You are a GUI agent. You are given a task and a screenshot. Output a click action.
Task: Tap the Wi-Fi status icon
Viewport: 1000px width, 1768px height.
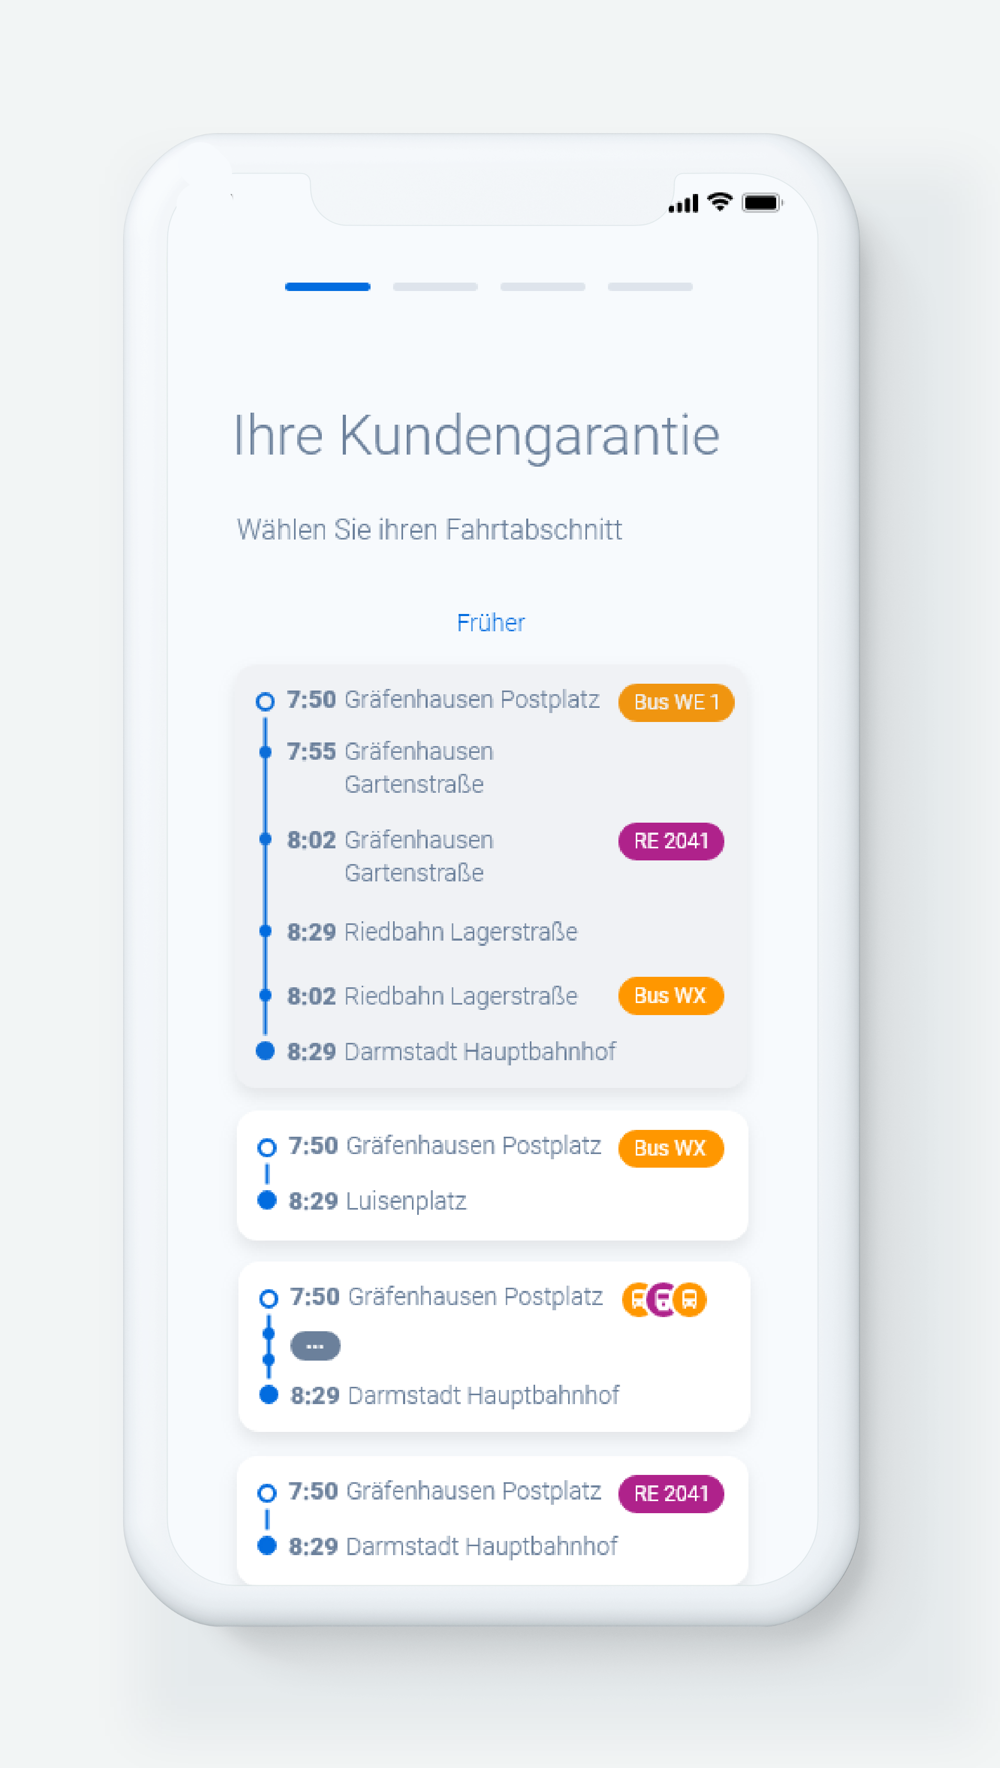pyautogui.click(x=719, y=202)
